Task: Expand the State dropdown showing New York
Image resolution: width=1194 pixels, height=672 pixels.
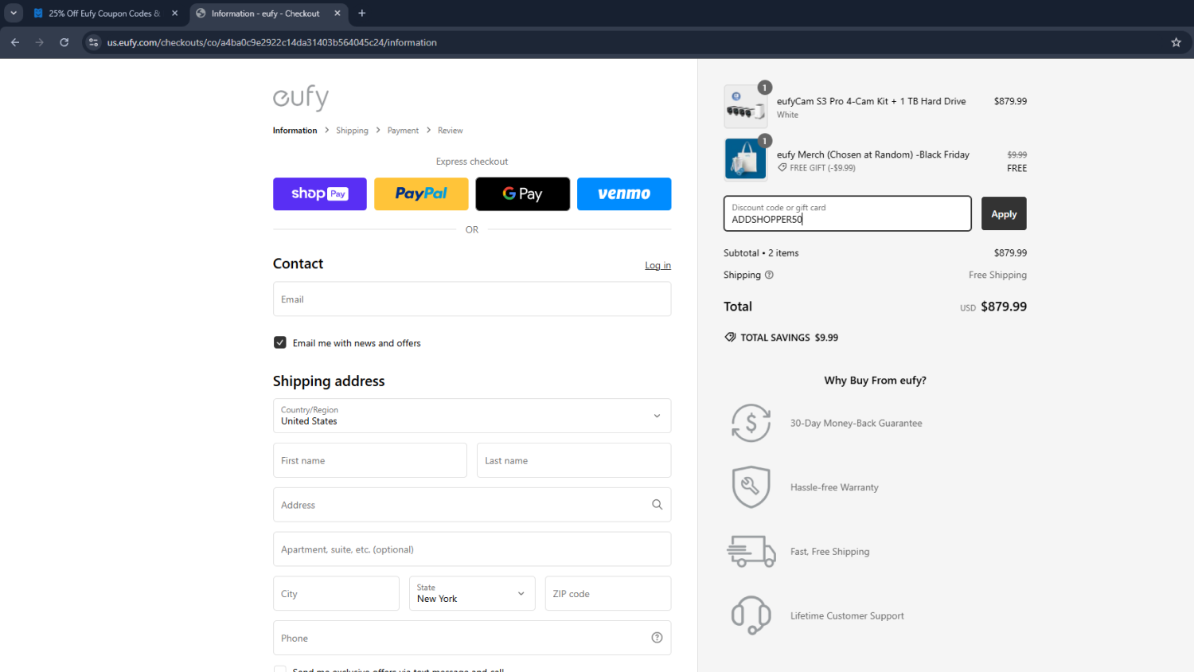Action: tap(471, 593)
